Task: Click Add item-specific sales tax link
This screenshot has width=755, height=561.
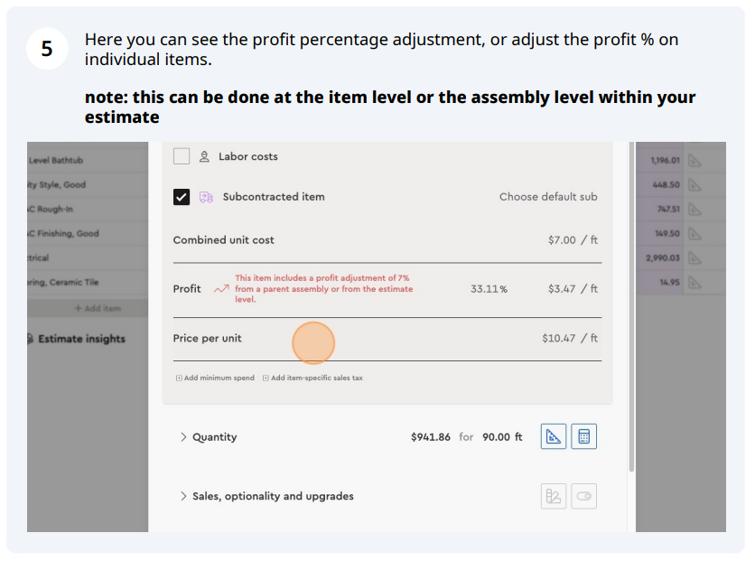Action: click(x=312, y=378)
